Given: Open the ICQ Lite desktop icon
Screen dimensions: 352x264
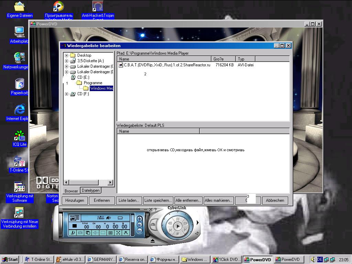Looking at the screenshot, I should [20, 138].
